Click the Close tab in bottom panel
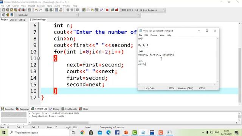242x136 pixels. click(x=83, y=109)
